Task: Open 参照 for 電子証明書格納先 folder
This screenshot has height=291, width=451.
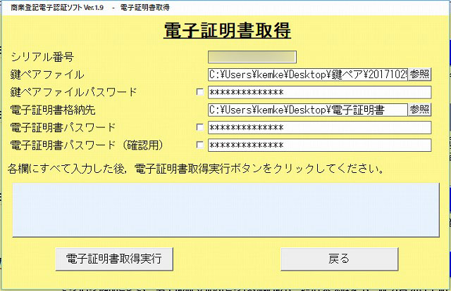Action: tap(419, 110)
